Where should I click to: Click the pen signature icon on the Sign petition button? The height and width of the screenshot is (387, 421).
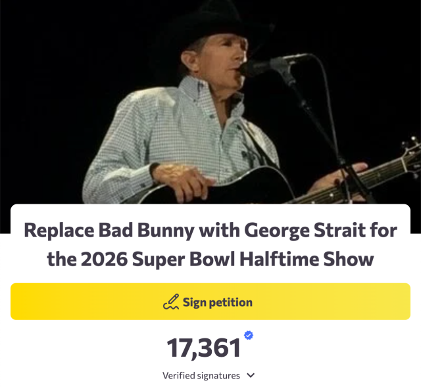171,302
